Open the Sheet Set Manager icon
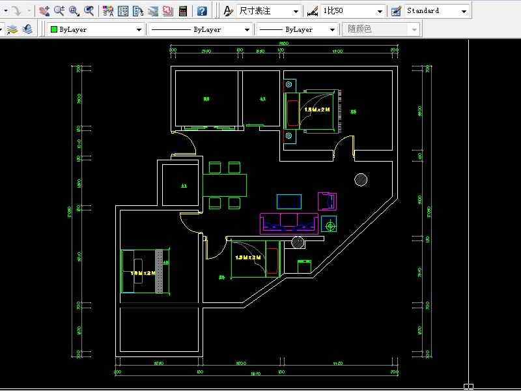 tap(153, 11)
